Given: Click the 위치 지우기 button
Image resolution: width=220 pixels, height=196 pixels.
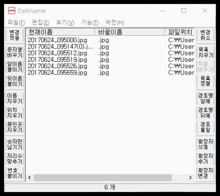Looking at the screenshot, I should 15,113.
